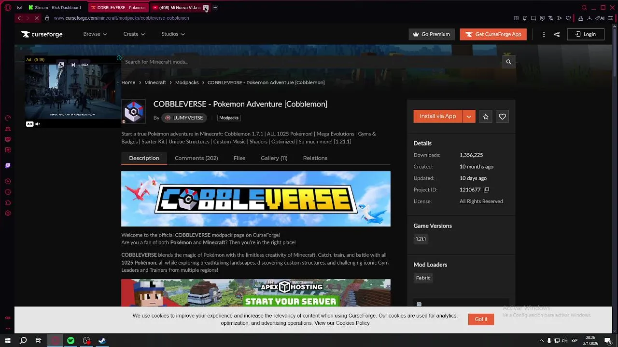Click the Go Premium button
Image resolution: width=618 pixels, height=347 pixels.
point(432,34)
